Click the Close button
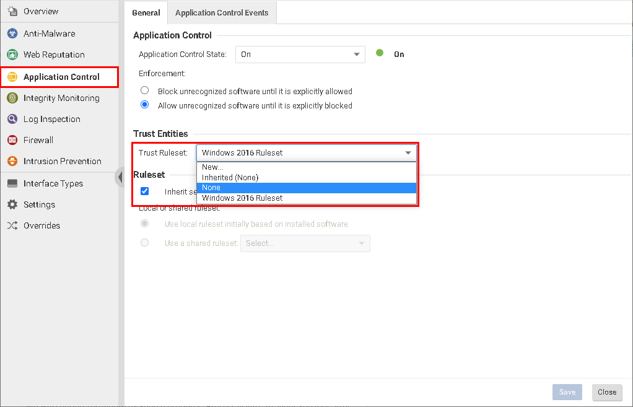 point(606,392)
